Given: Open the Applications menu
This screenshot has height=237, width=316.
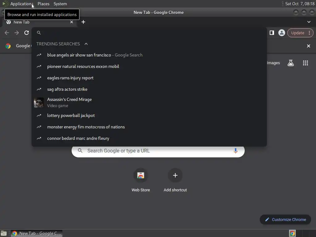Looking at the screenshot, I should click(x=22, y=4).
